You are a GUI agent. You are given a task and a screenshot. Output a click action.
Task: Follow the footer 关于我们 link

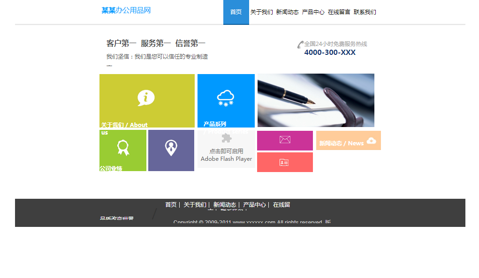(x=195, y=205)
